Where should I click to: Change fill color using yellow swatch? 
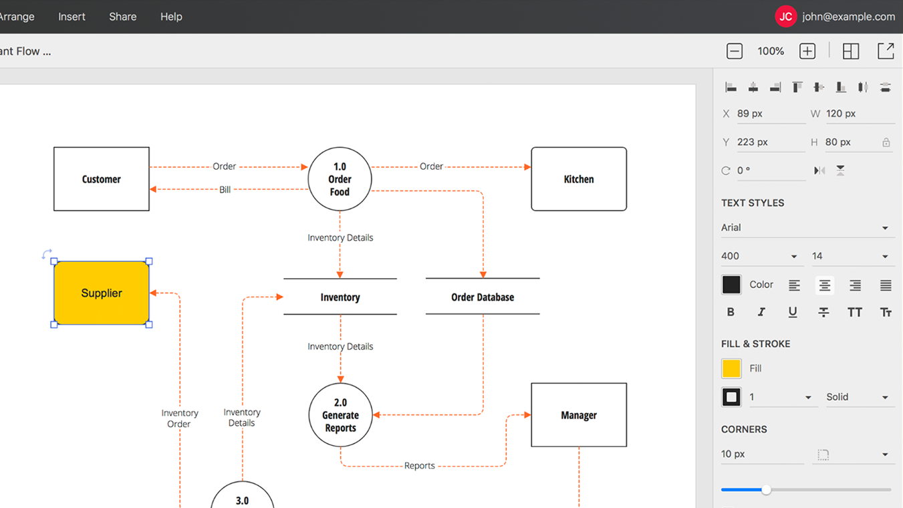[731, 368]
